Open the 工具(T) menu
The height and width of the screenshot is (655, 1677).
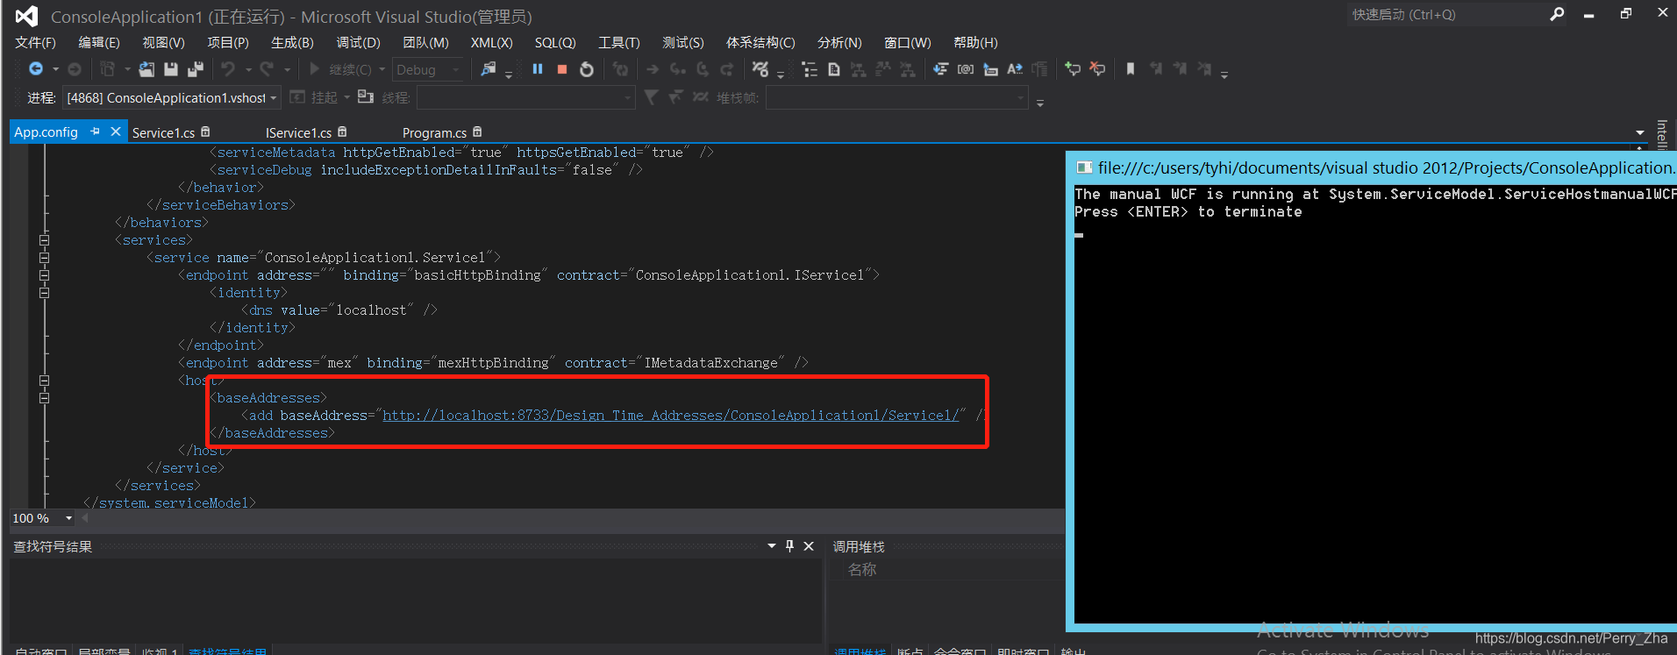[619, 42]
